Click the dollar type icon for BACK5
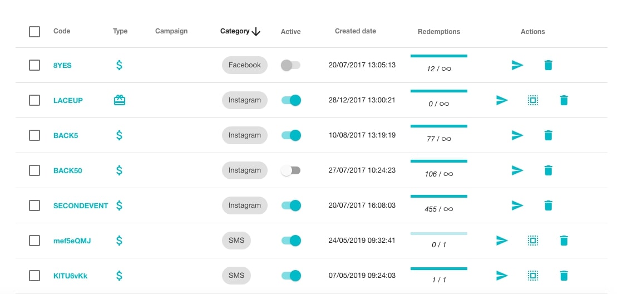 click(119, 135)
